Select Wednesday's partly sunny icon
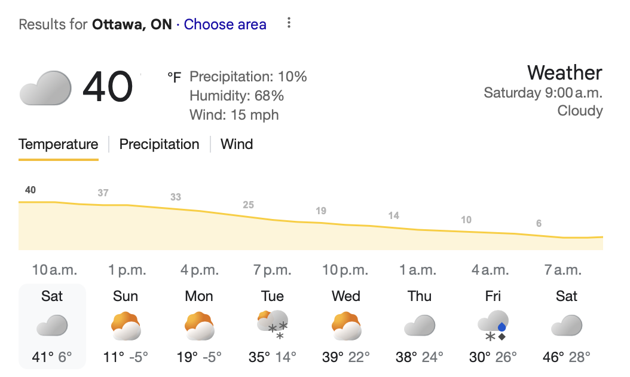The width and height of the screenshot is (630, 377). (346, 326)
